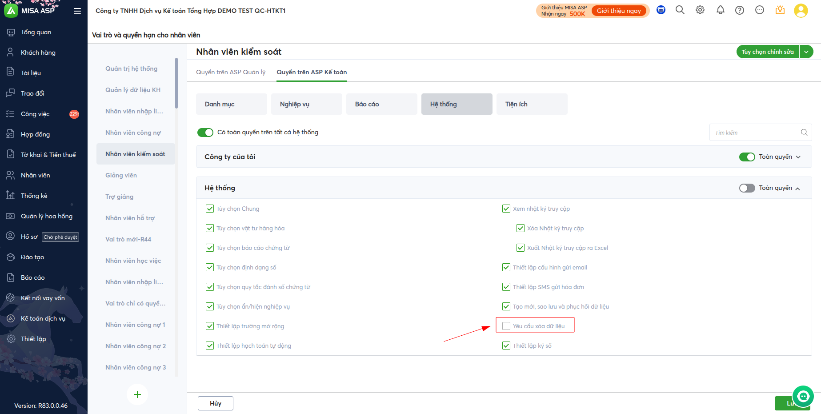Image resolution: width=821 pixels, height=414 pixels.
Task: Click the hamburger menu icon to collapse sidebar
Action: [x=77, y=11]
